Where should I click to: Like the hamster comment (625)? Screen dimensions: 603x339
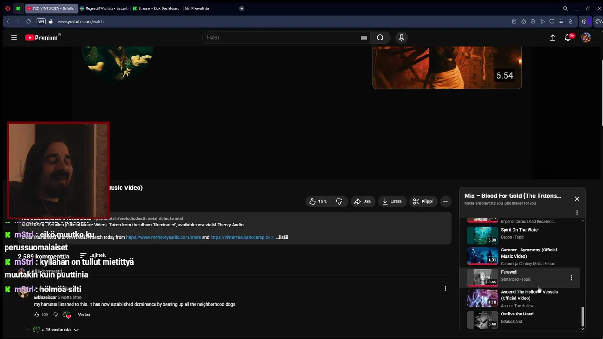pos(37,315)
